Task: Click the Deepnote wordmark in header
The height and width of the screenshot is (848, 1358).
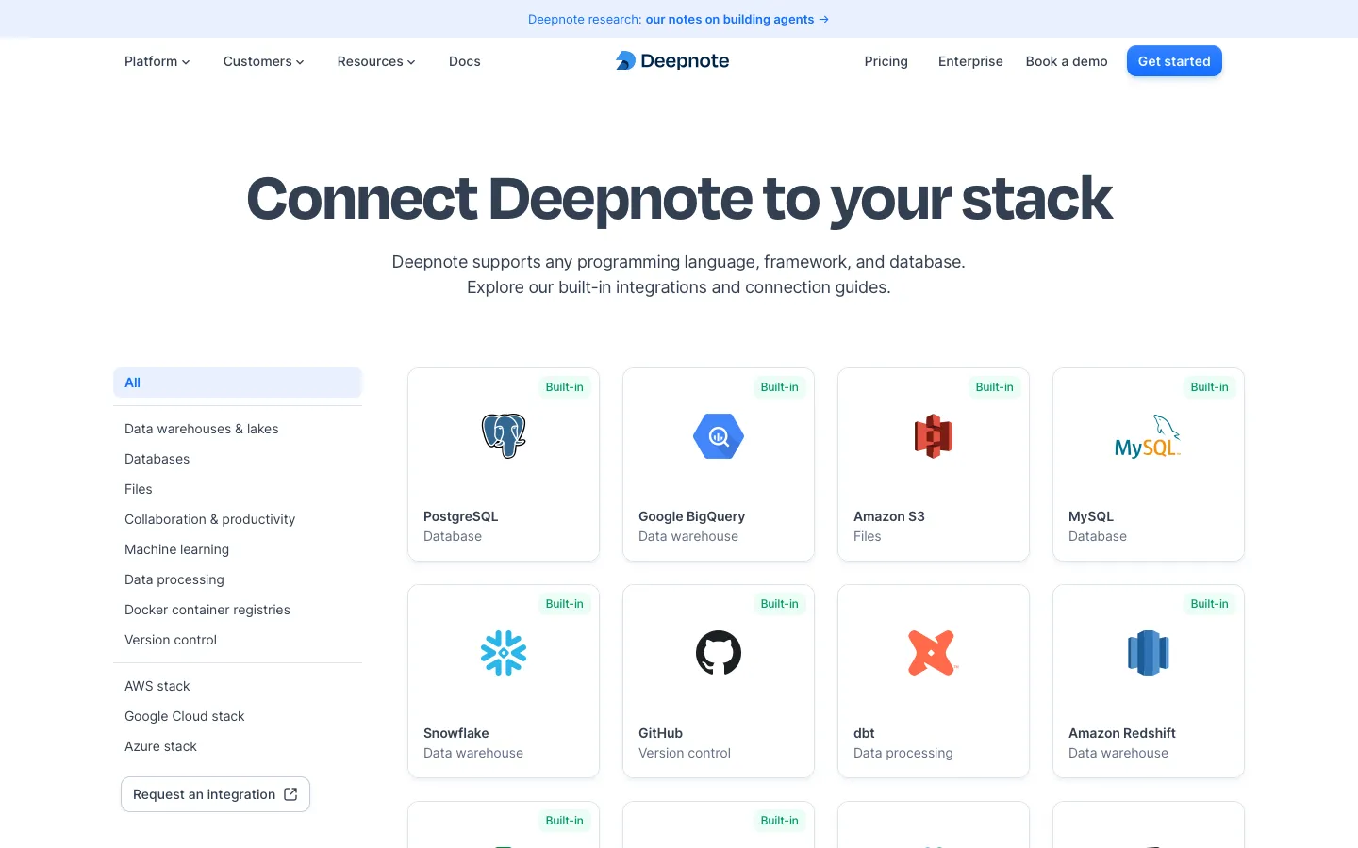Action: point(685,61)
